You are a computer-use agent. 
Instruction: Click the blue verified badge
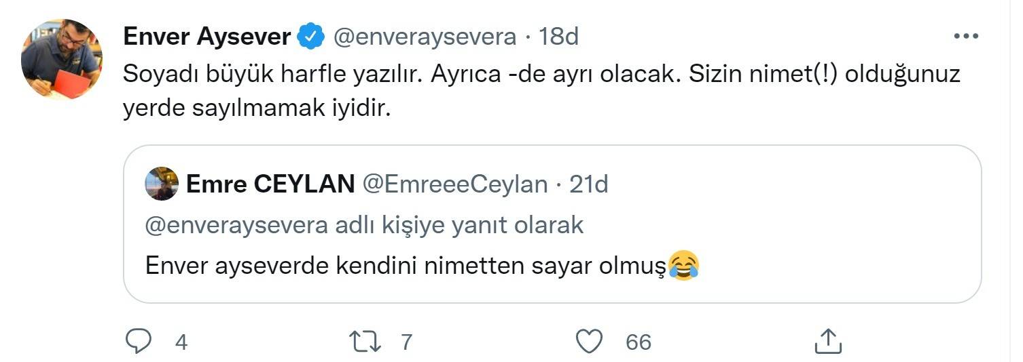click(311, 37)
